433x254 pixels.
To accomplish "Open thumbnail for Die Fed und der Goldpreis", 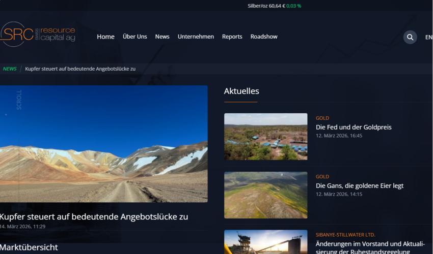I will (x=265, y=137).
